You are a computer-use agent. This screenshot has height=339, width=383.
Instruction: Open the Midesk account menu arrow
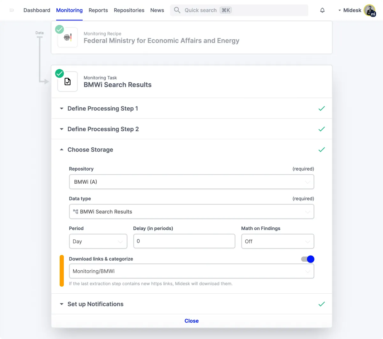[x=340, y=11]
